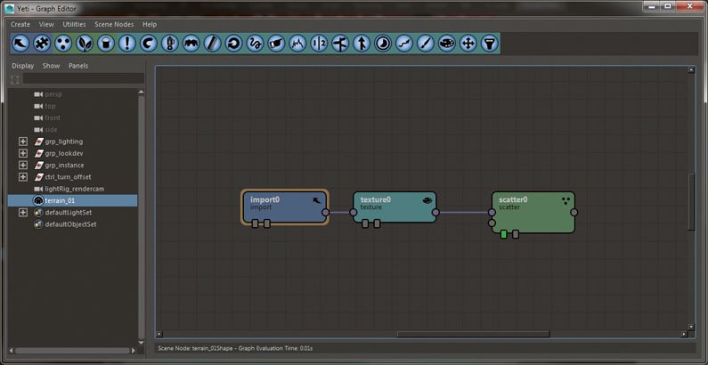Click the scatter node three-dots toolbar icon

coord(63,44)
